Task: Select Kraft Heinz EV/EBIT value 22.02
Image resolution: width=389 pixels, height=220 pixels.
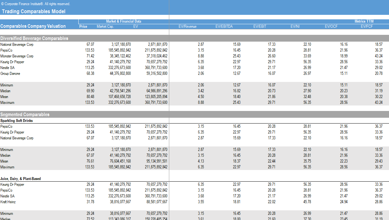Action: coord(272,202)
